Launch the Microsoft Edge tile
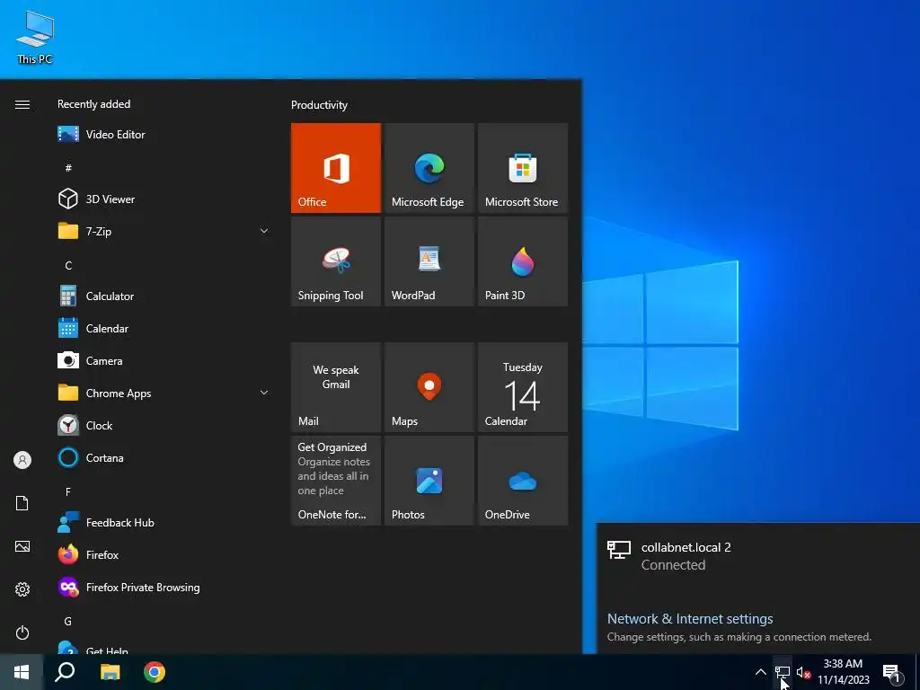This screenshot has width=920, height=690. (x=429, y=168)
